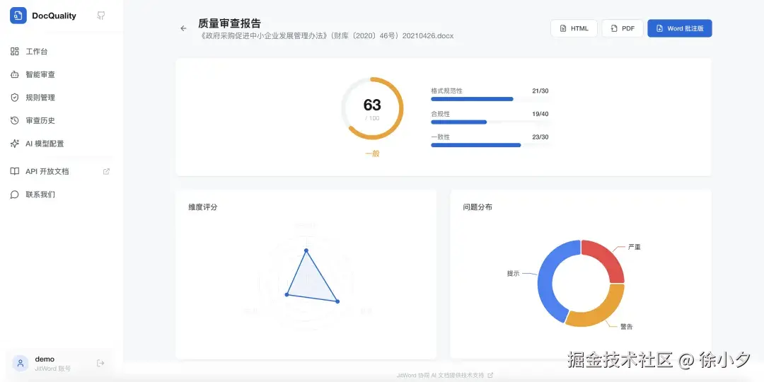Click the JitWord footer support link
Image resolution: width=764 pixels, height=382 pixels.
point(445,375)
